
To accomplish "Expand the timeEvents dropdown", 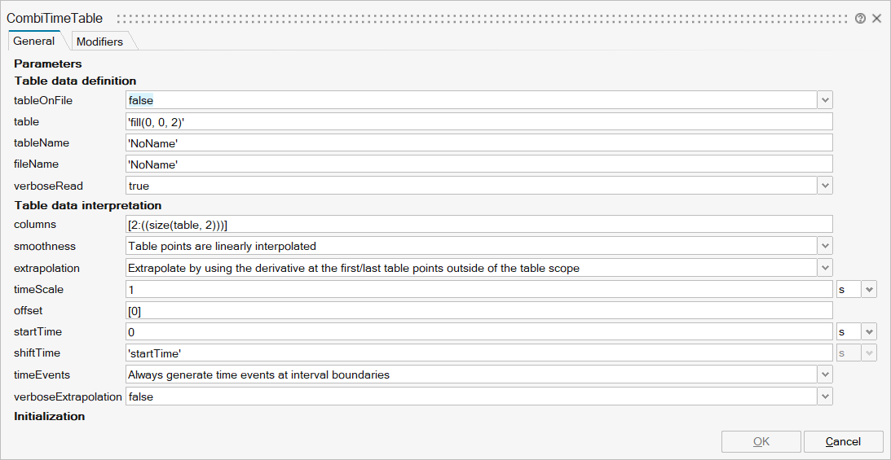I will [x=825, y=375].
